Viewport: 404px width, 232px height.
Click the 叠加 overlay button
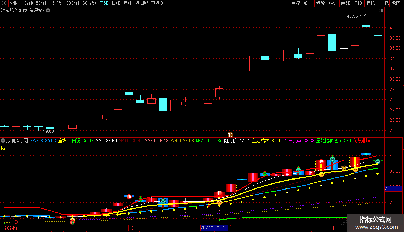(x=308, y=3)
